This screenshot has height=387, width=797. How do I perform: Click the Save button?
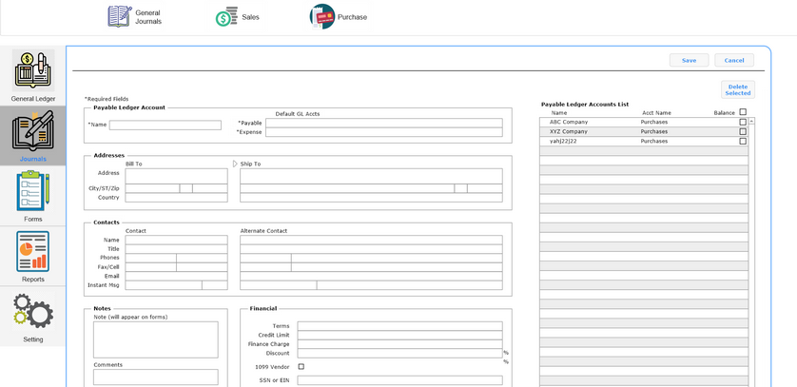pos(689,60)
